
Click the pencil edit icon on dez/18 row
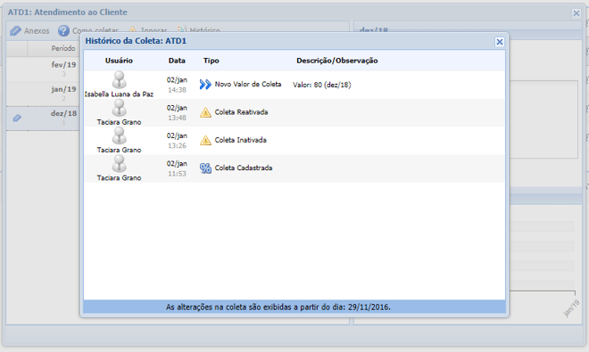[x=17, y=119]
